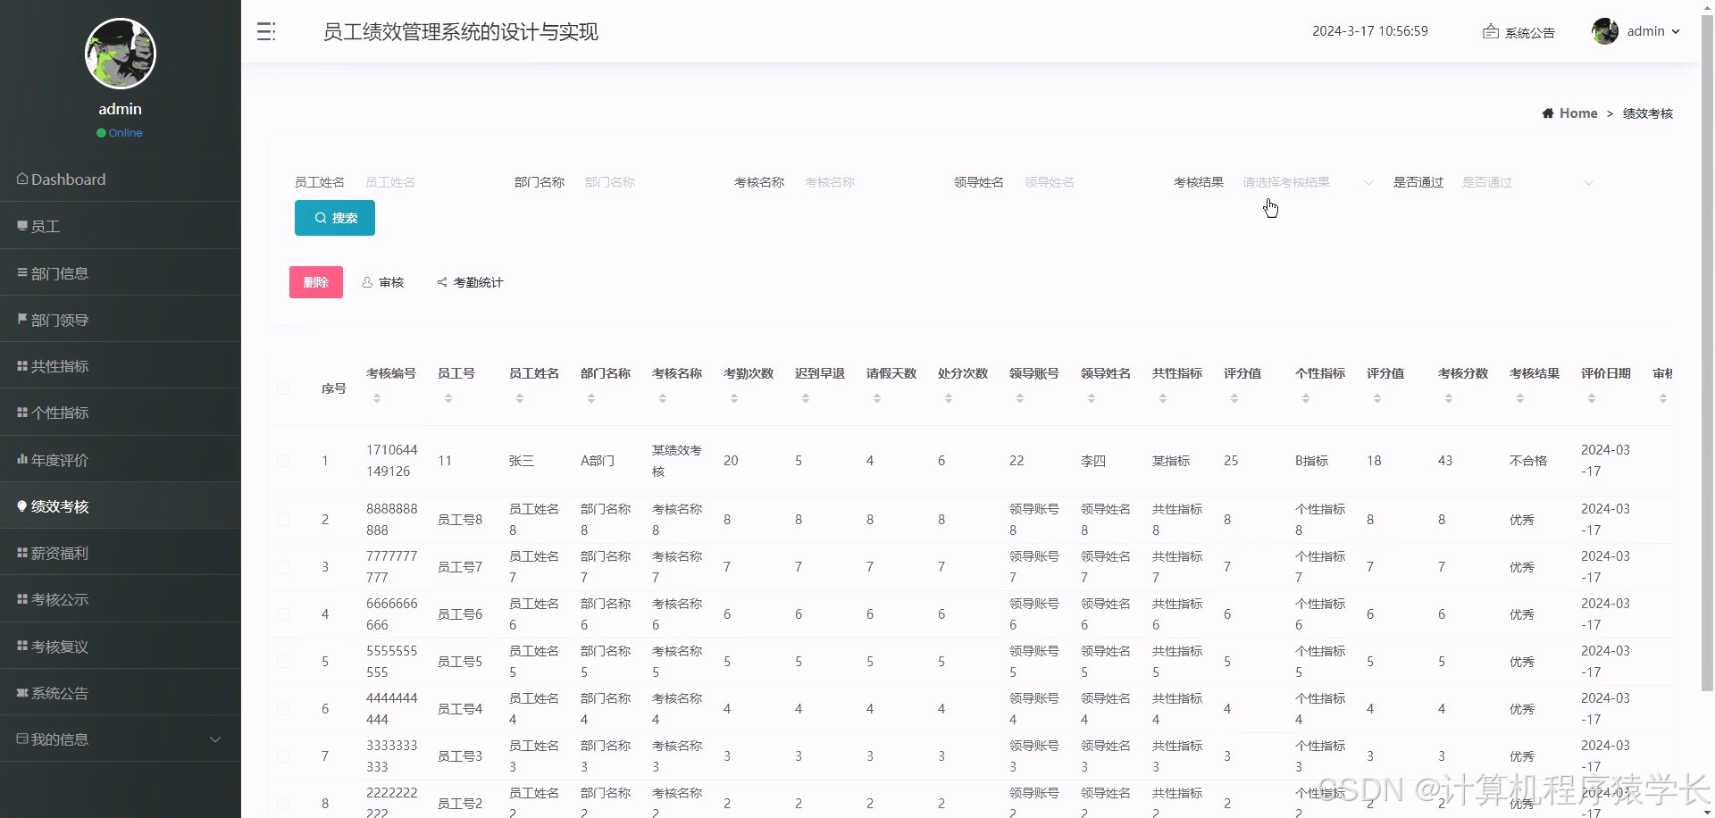The width and height of the screenshot is (1715, 818).
Task: Sort by 考核编号 column arrows
Action: point(377,398)
